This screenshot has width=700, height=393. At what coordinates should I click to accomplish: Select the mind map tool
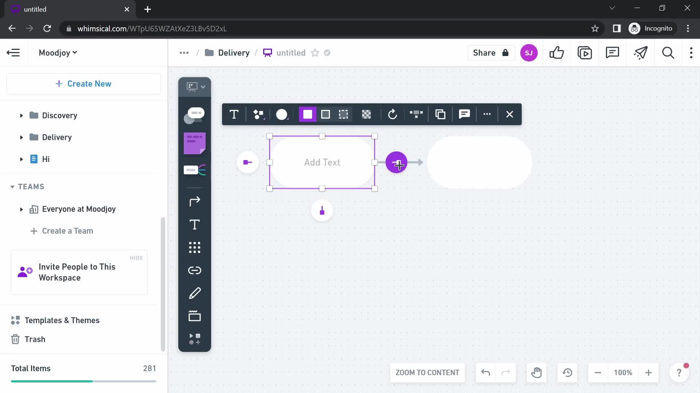(x=194, y=170)
